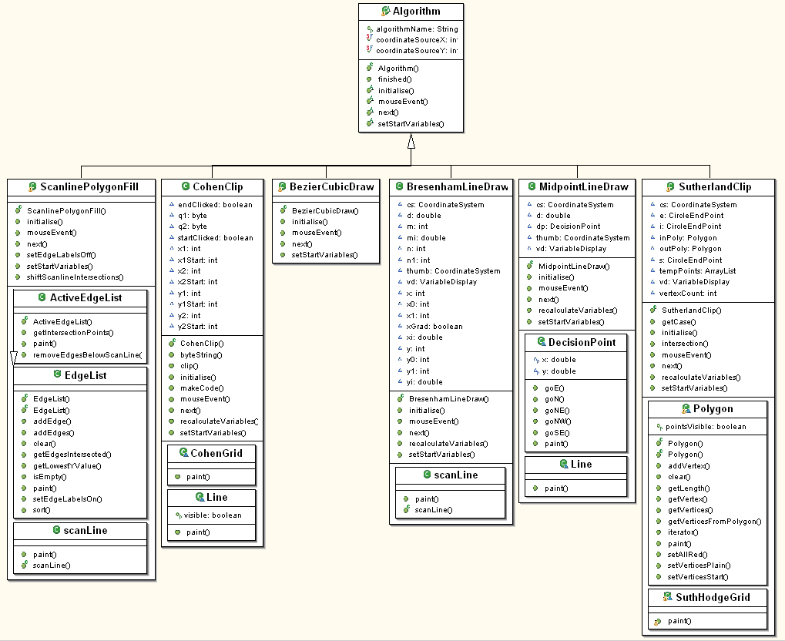This screenshot has height=641, width=785.
Task: Select the mouseEvent() method in Algorithm
Action: [x=402, y=102]
